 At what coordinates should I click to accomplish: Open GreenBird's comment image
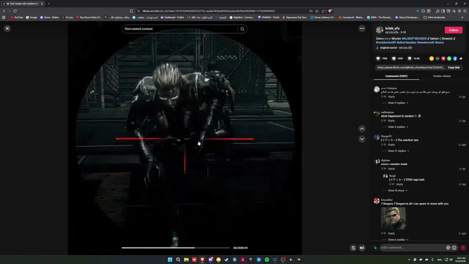tap(393, 219)
